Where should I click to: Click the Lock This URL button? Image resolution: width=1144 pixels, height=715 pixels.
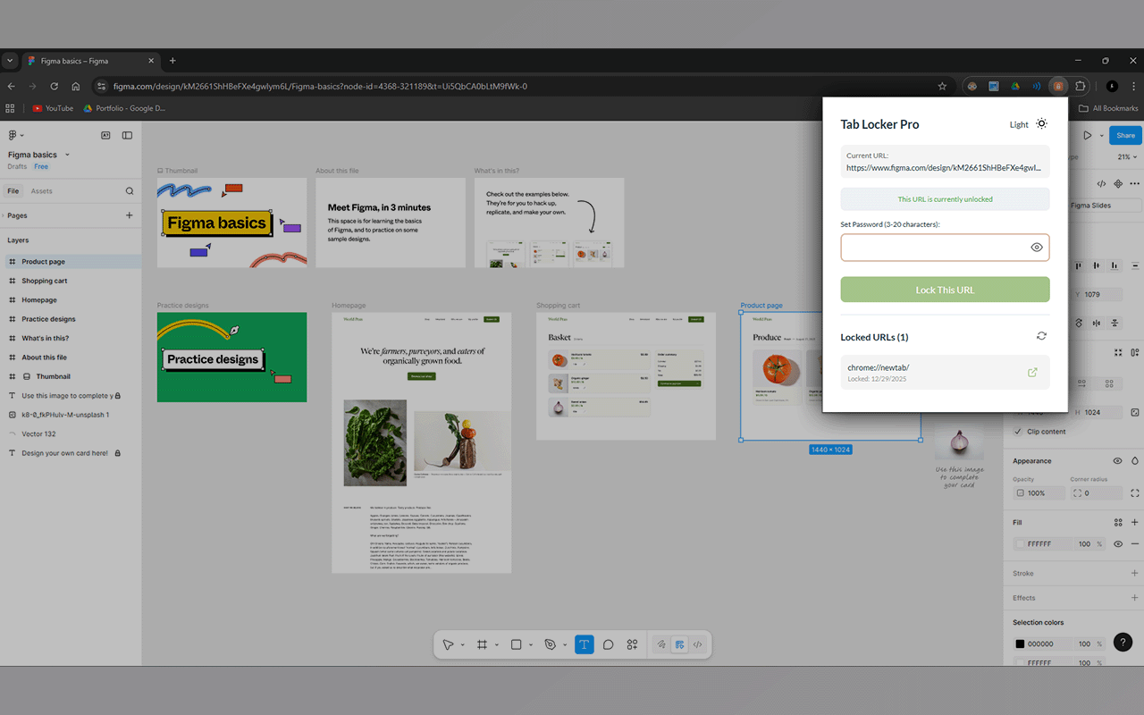click(945, 290)
